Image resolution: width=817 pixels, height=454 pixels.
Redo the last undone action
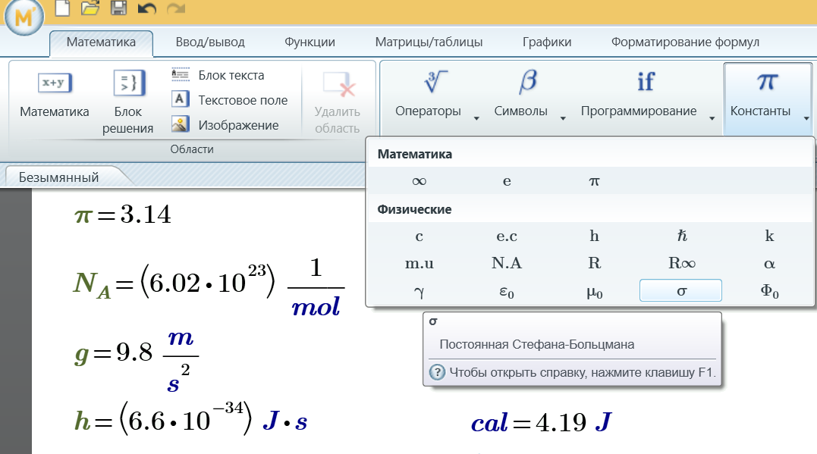(x=175, y=8)
